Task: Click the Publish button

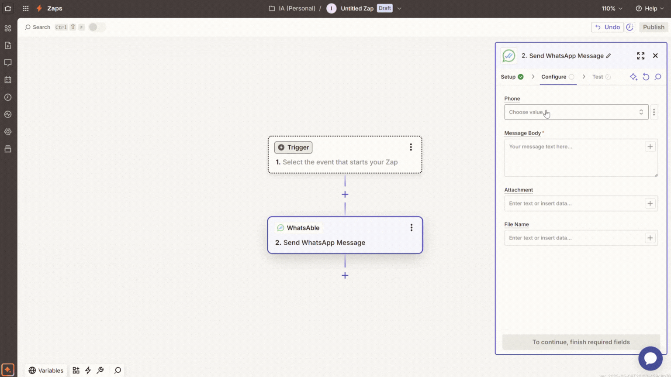Action: pyautogui.click(x=653, y=27)
